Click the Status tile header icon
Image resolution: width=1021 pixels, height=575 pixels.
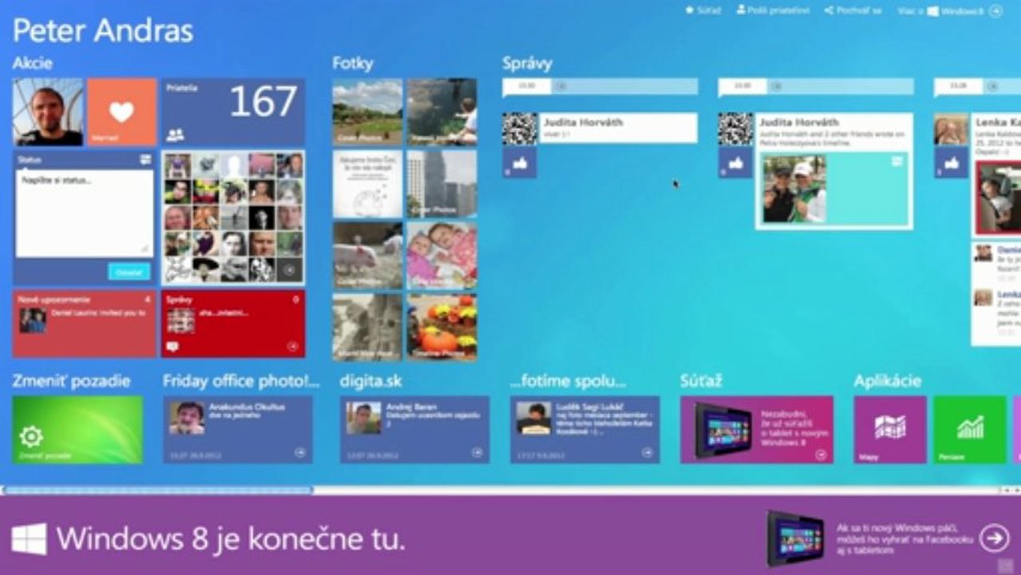145,160
